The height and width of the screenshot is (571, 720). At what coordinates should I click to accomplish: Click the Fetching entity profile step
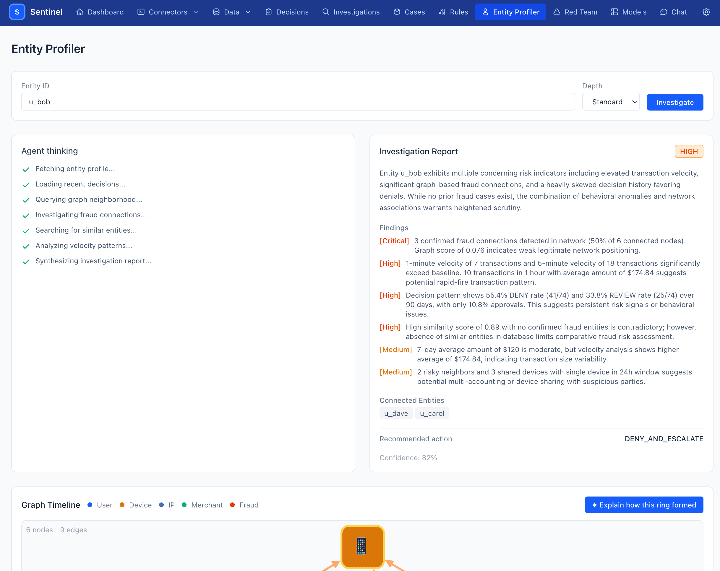[x=75, y=169]
